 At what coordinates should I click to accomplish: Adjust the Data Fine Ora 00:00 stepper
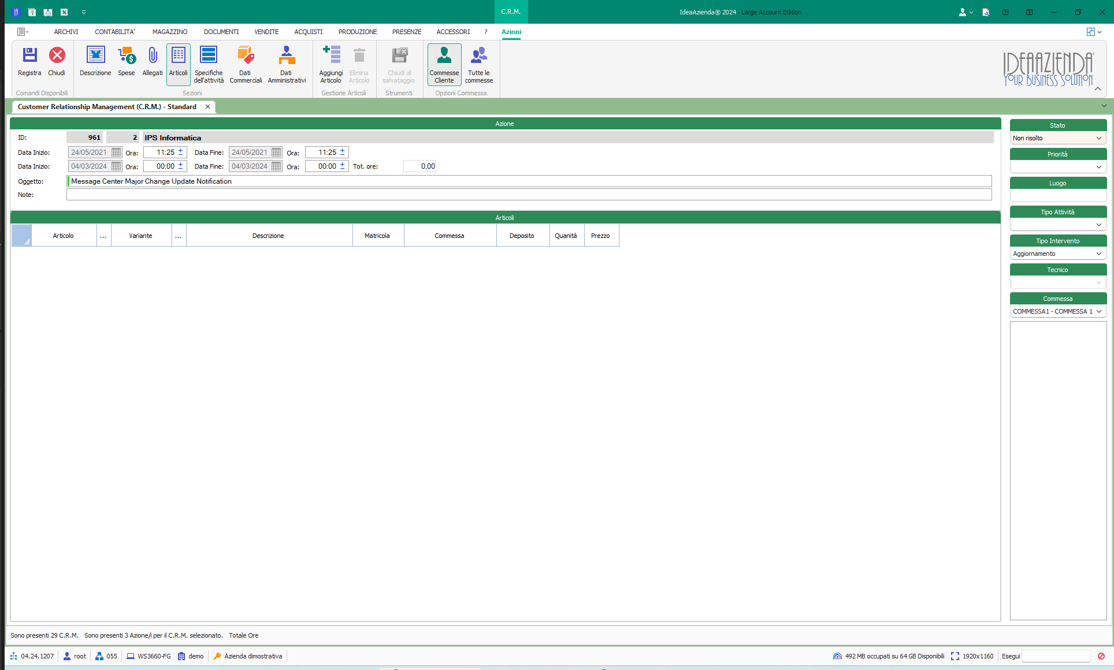342,166
